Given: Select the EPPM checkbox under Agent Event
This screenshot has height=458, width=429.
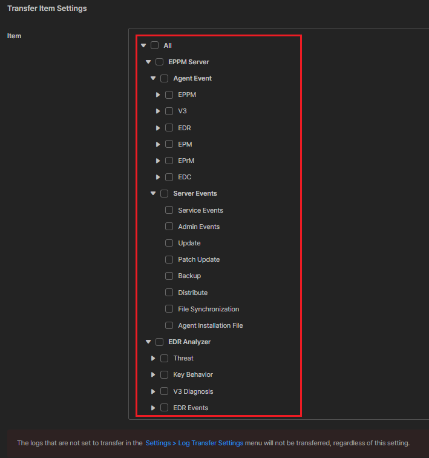Looking at the screenshot, I should (x=169, y=95).
